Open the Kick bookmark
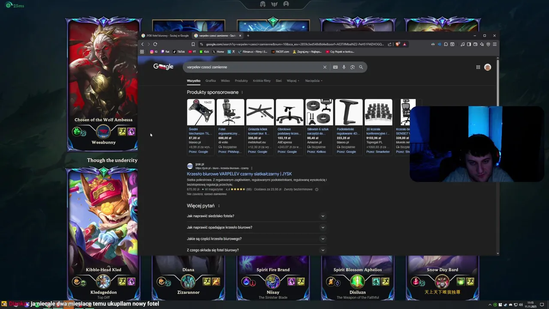 pos(204,51)
